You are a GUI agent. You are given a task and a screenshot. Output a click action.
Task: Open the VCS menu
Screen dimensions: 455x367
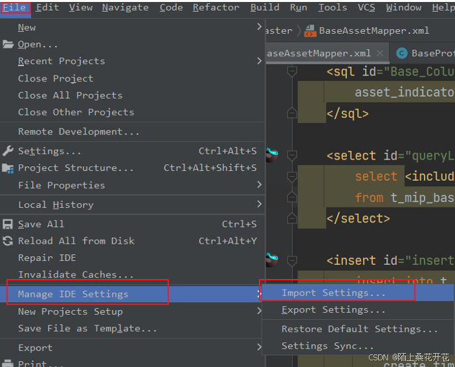point(366,7)
